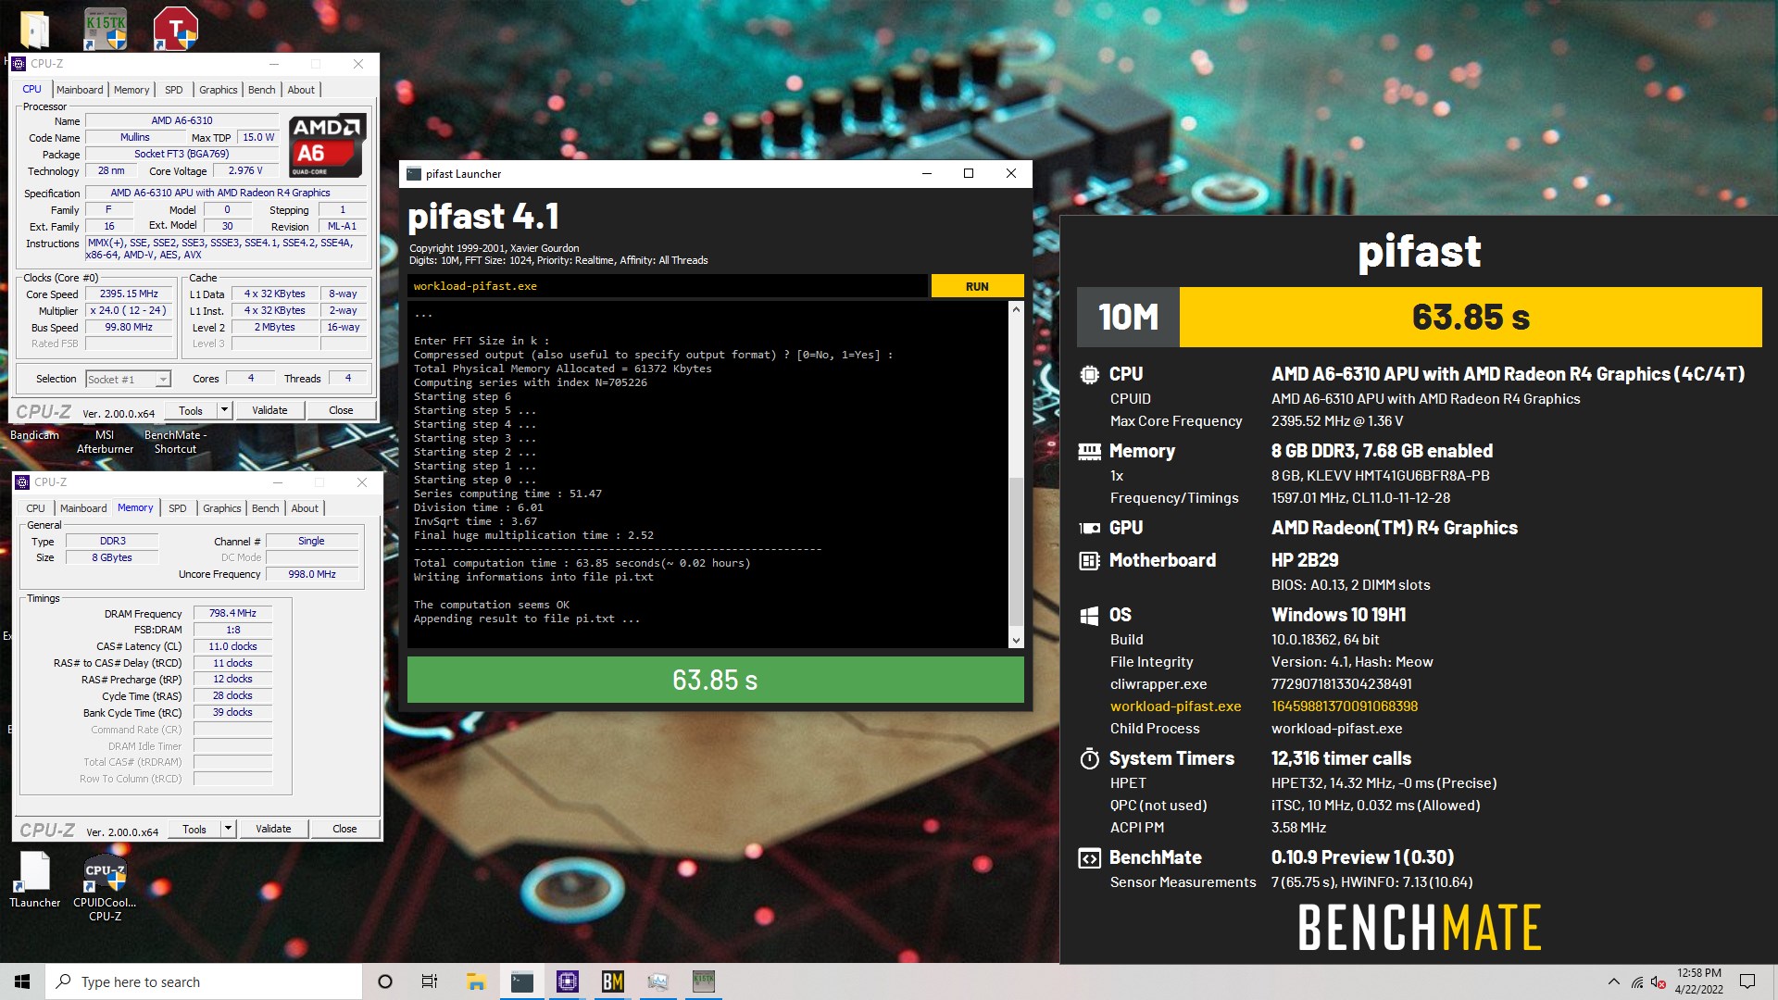Open the BenchMate - Shortcut desktop icon
The height and width of the screenshot is (1000, 1778).
tap(175, 442)
